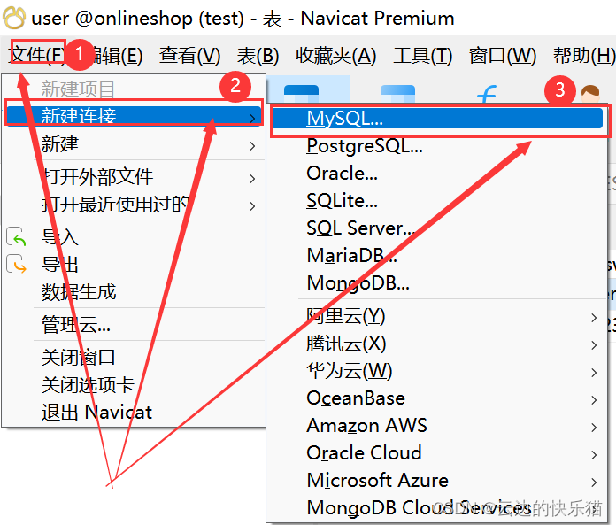The height and width of the screenshot is (525, 616).
Task: Open the 收藏夹(A) menu
Action: tap(336, 56)
